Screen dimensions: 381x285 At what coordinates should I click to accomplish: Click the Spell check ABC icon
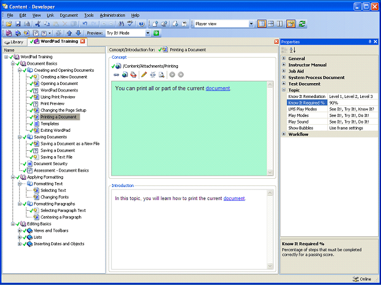[130, 24]
